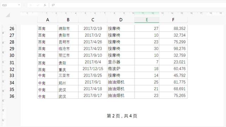
Task: Click cell containing 三亚市
Action: pyautogui.click(x=68, y=75)
